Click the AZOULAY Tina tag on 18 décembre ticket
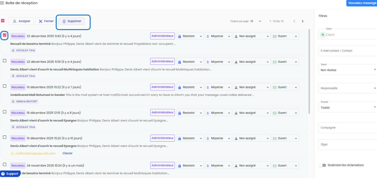This screenshot has width=377, height=178. click(x=23, y=127)
